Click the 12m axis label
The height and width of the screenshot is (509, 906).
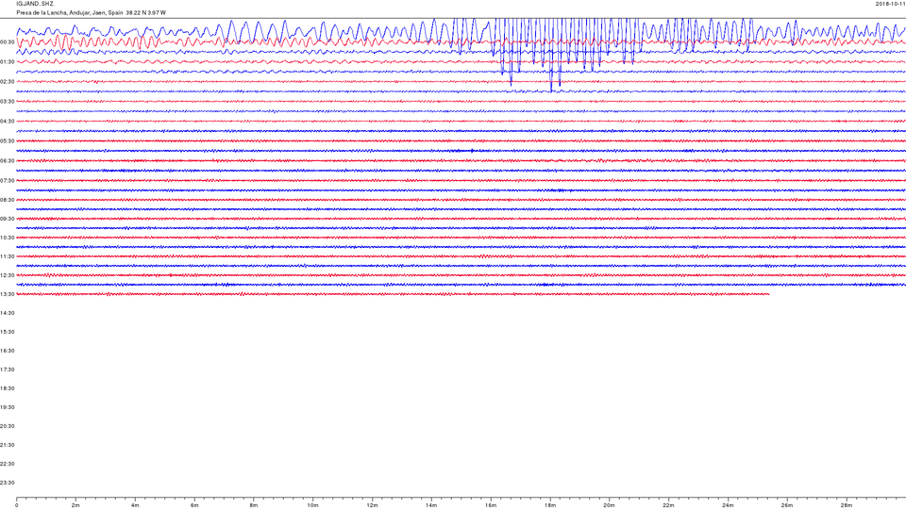pos(372,505)
